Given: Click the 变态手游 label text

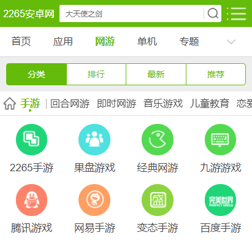Looking at the screenshot, I should (x=158, y=228).
